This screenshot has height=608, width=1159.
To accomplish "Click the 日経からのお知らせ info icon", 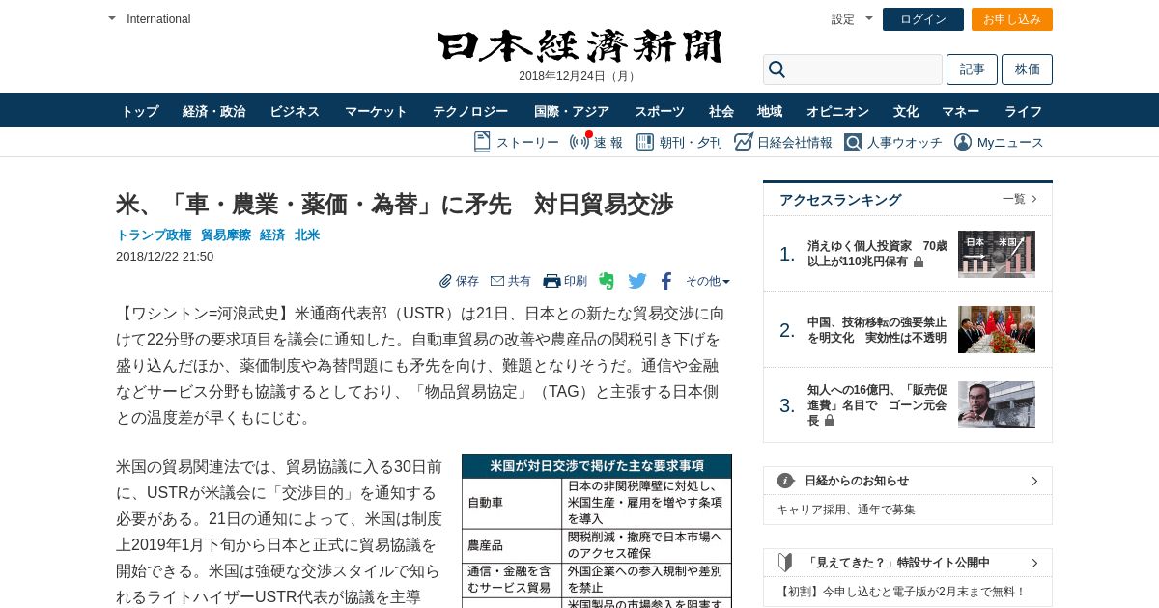I will (x=785, y=481).
